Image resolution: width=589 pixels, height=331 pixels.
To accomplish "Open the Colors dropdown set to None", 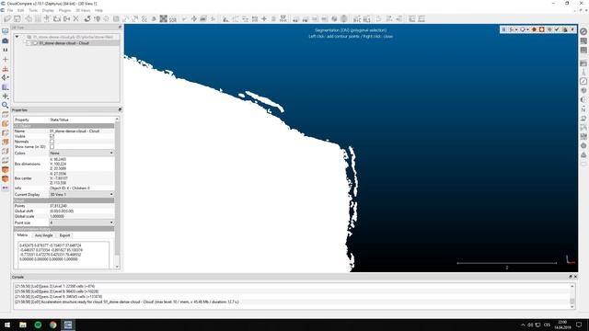I will point(81,154).
